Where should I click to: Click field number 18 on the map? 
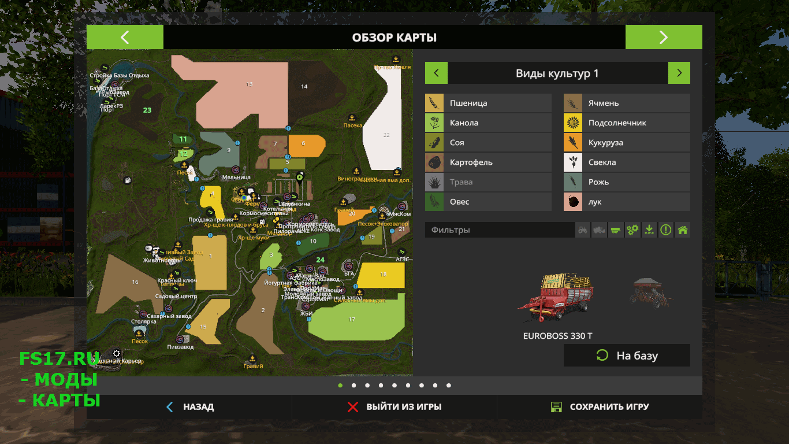point(383,274)
